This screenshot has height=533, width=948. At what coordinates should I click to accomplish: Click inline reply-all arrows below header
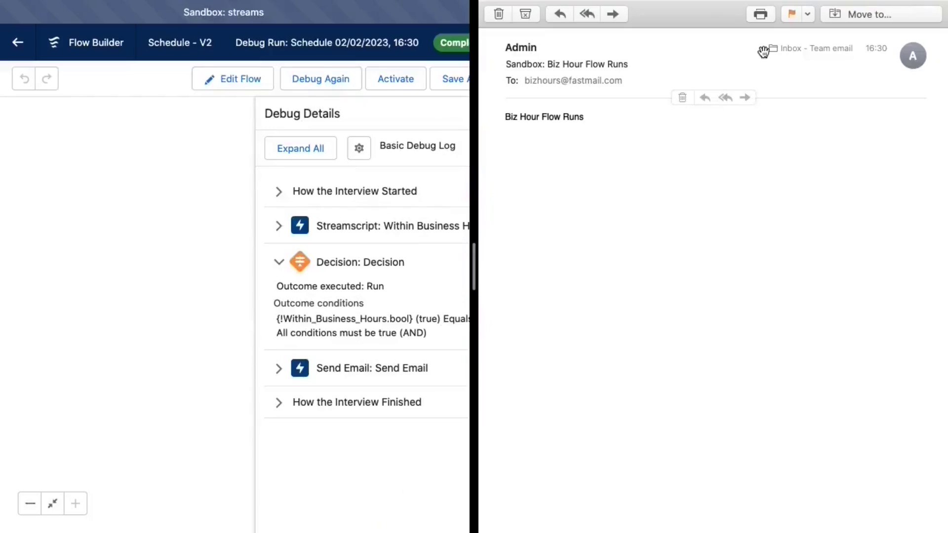click(x=725, y=98)
